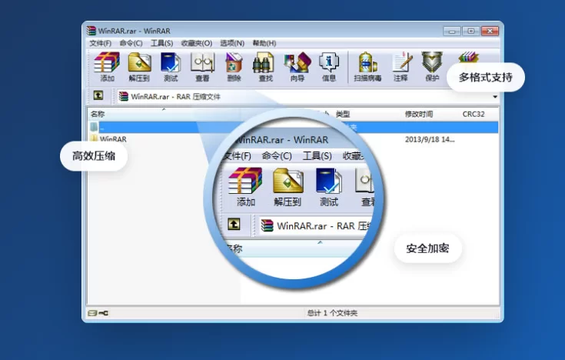Screen dimensions: 565x360
Task: Select the 保护 (Protect) shield icon
Action: pyautogui.click(x=432, y=66)
